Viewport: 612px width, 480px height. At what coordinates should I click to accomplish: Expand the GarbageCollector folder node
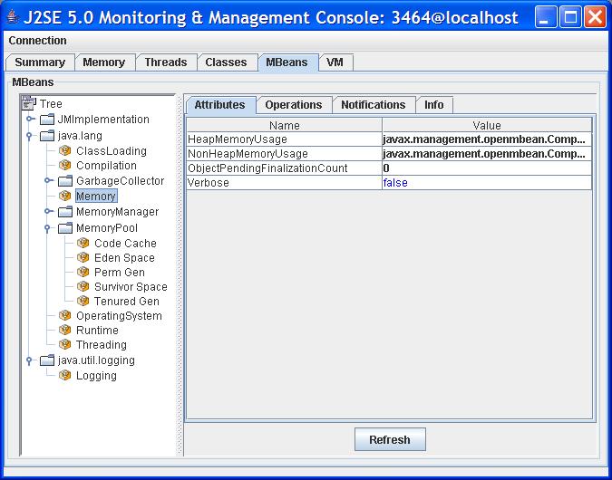pyautogui.click(x=48, y=181)
